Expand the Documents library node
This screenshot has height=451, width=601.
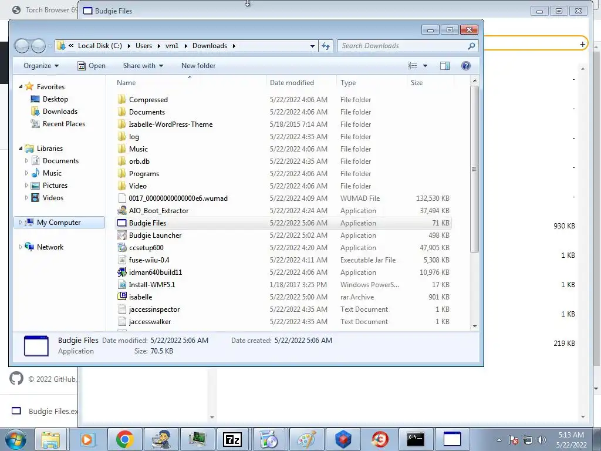click(26, 161)
